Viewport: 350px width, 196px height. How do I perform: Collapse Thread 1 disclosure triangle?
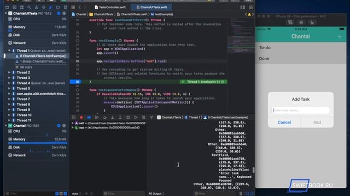pos(9,51)
